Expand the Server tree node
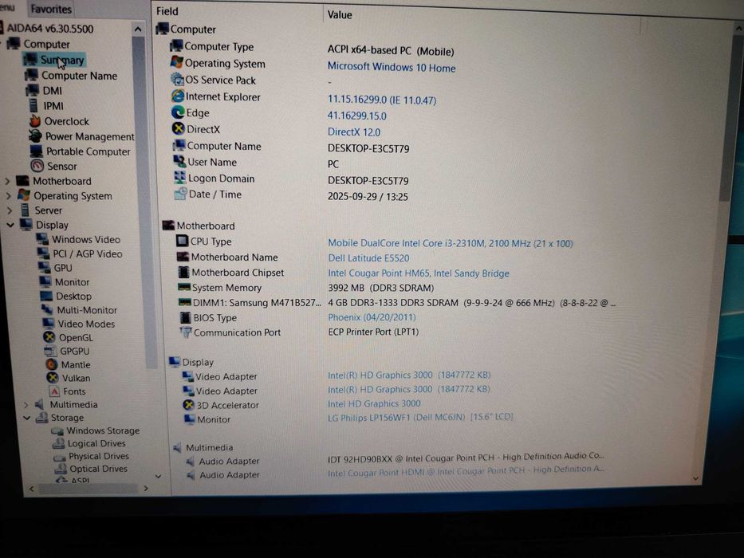The image size is (744, 558). 10,210
